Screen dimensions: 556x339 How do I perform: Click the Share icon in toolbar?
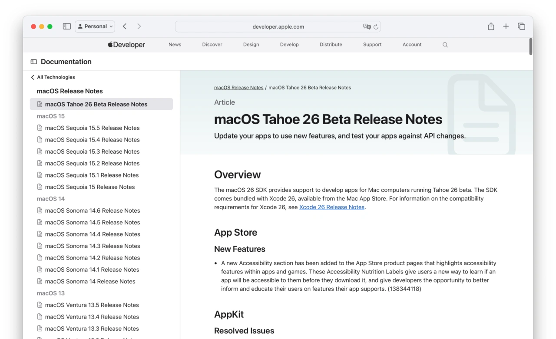point(491,26)
